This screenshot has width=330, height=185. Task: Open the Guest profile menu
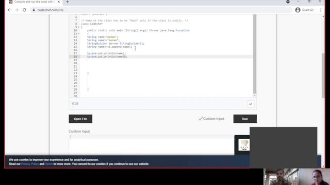tap(304, 10)
